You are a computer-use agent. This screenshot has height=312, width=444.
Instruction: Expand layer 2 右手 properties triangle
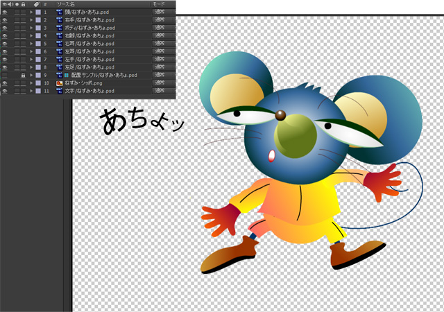31,20
